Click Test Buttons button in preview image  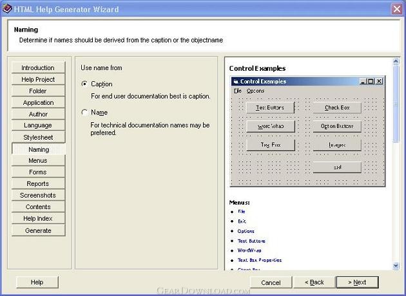270,107
